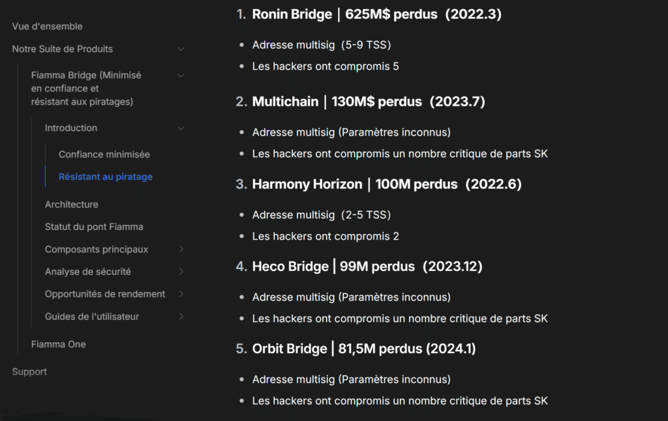
Task: Click the Orbit Bridge 81,5M perdus heading
Action: (x=364, y=349)
